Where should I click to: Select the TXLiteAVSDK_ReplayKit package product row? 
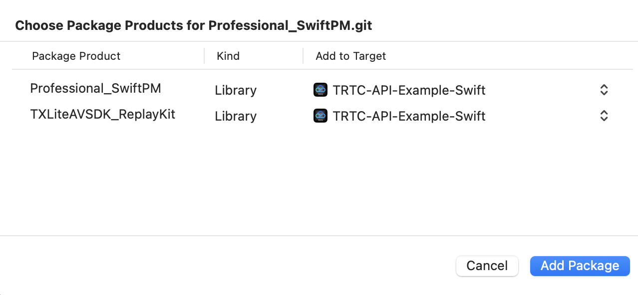pyautogui.click(x=102, y=115)
